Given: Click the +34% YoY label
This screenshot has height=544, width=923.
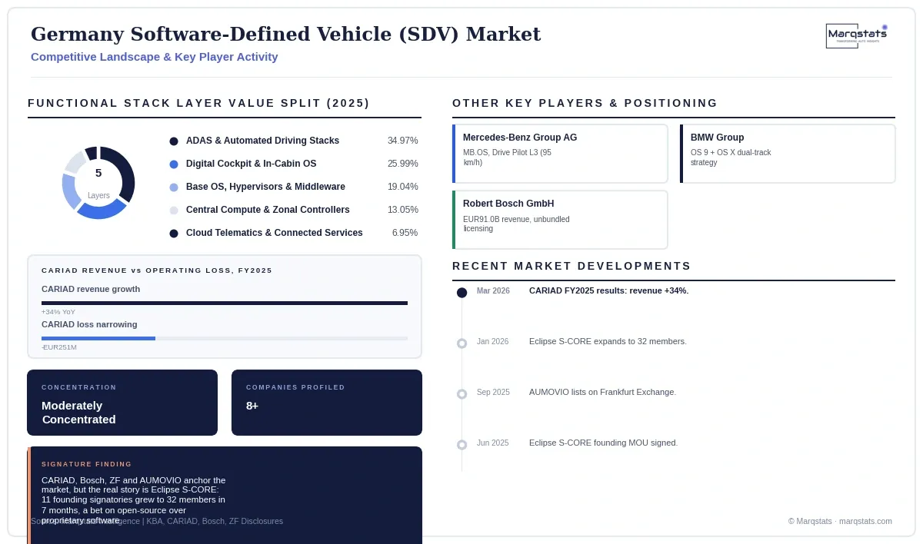Looking at the screenshot, I should (x=58, y=312).
